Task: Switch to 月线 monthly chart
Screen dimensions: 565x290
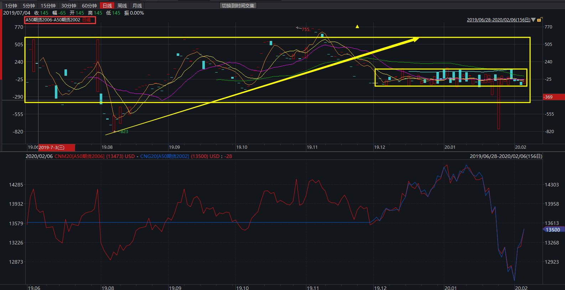Action: [137, 6]
